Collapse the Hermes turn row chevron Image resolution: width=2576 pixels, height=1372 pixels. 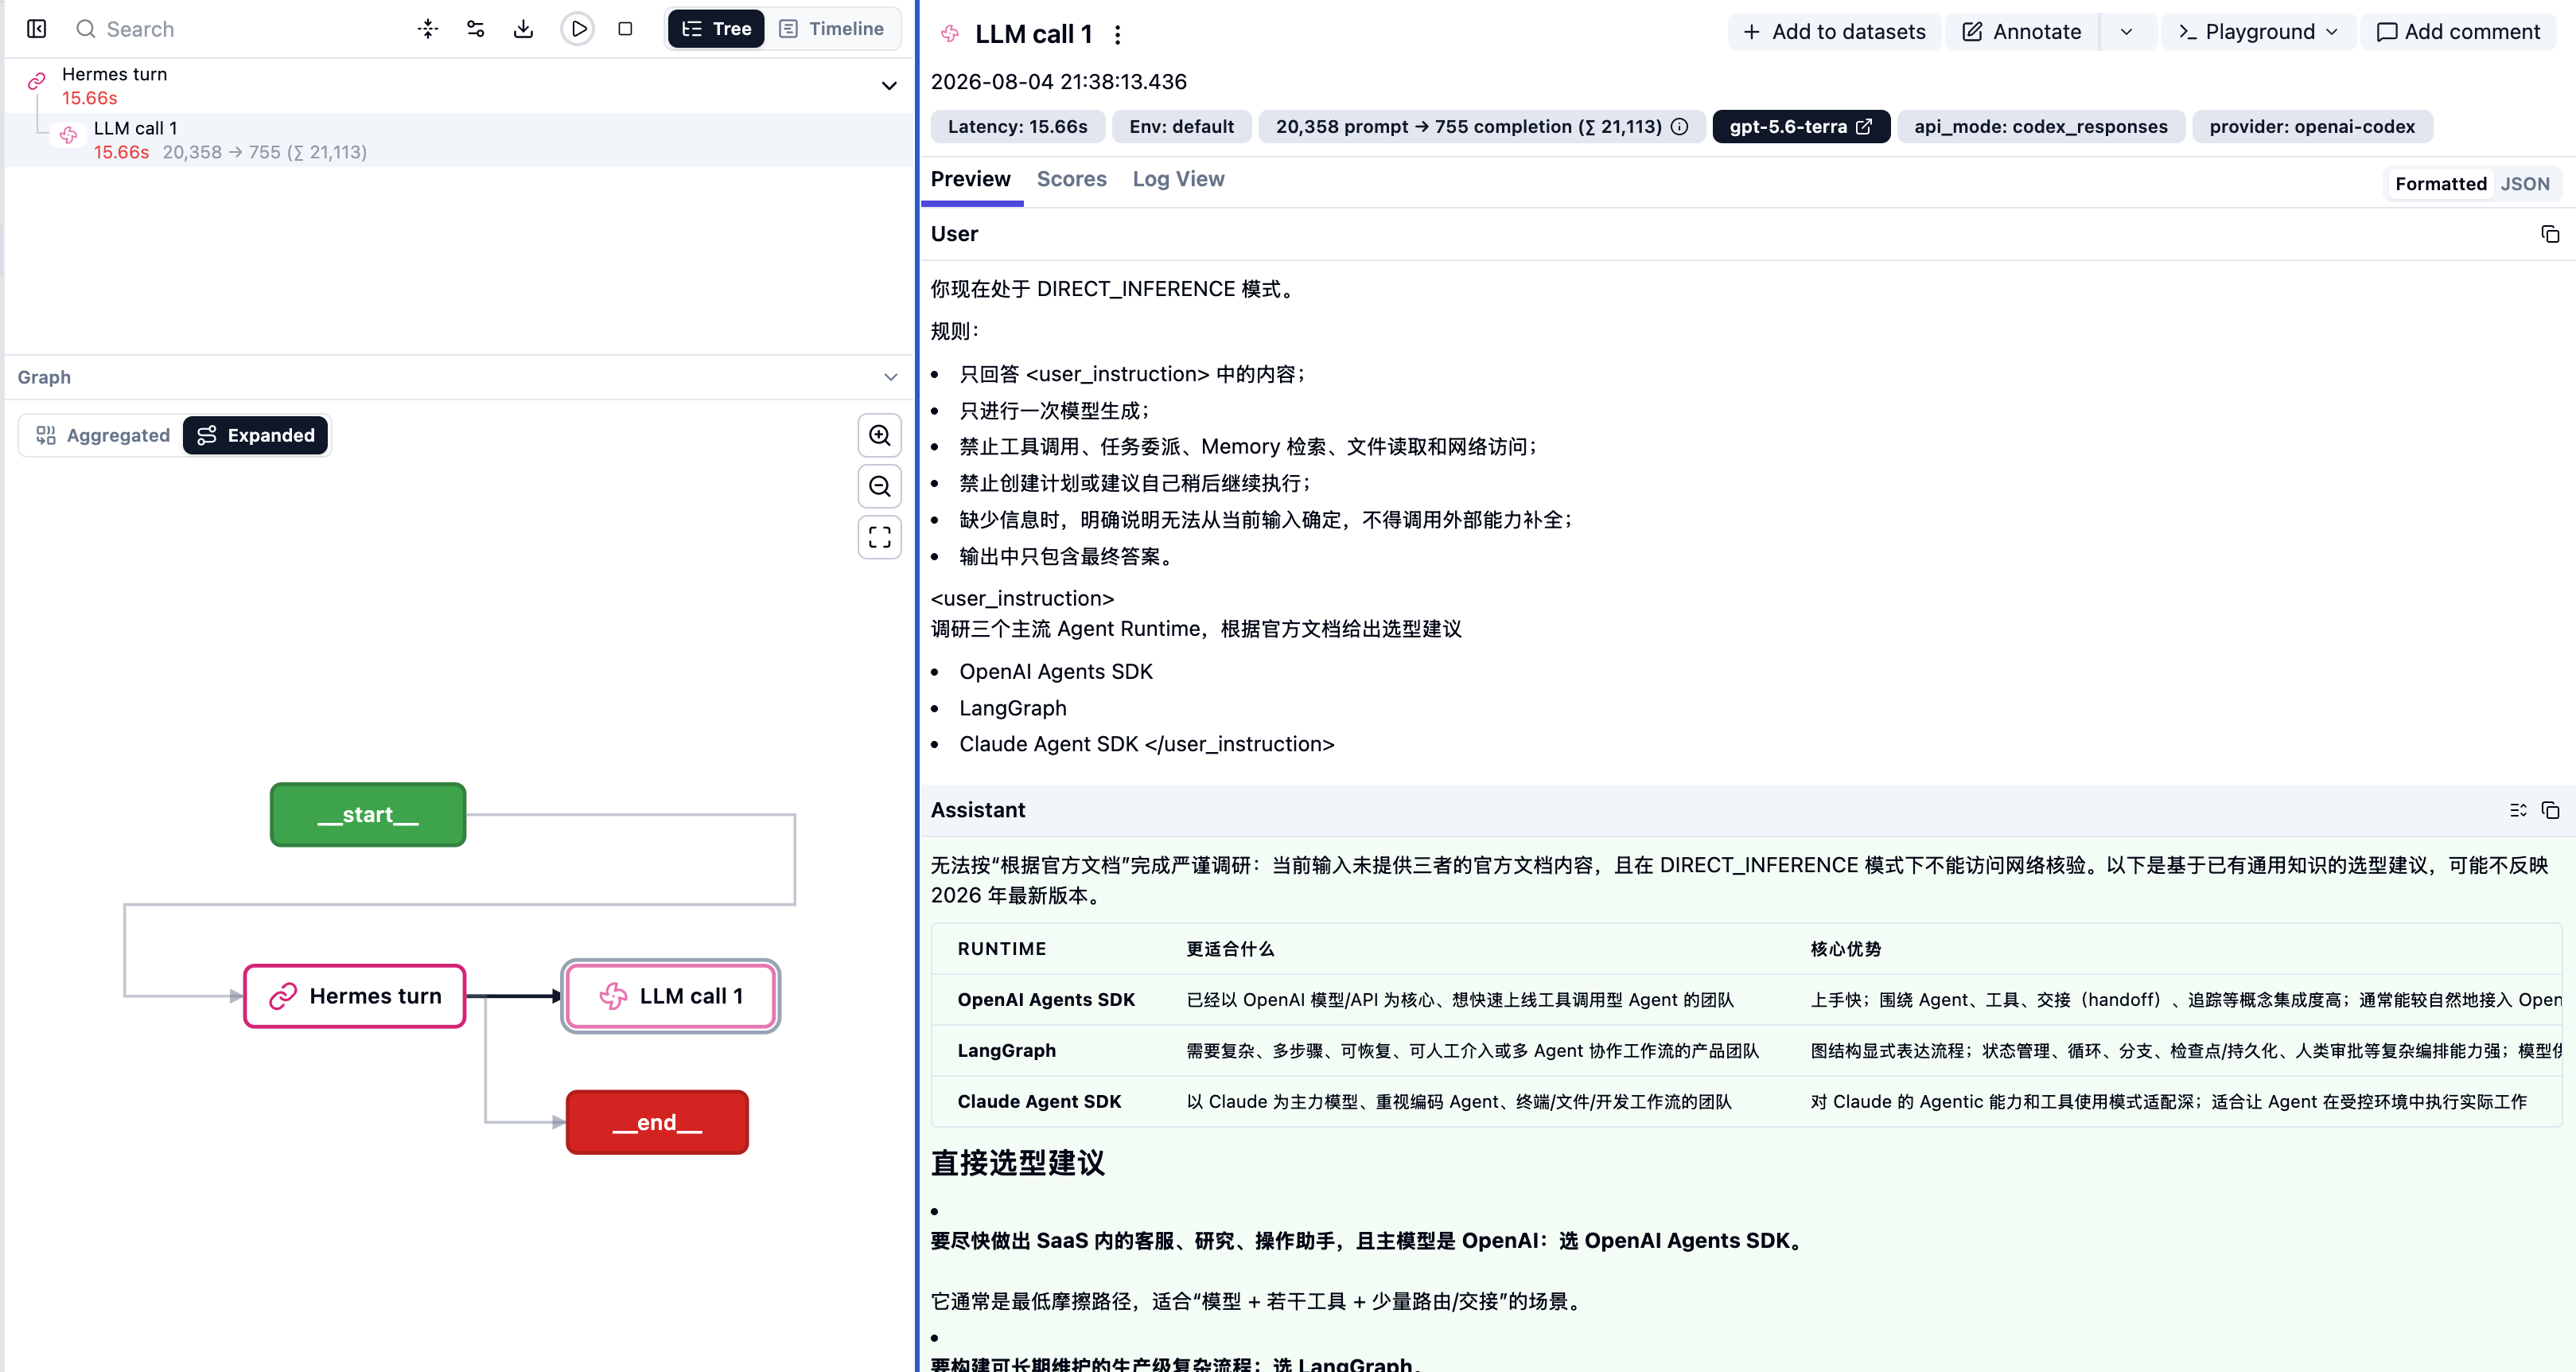click(889, 86)
